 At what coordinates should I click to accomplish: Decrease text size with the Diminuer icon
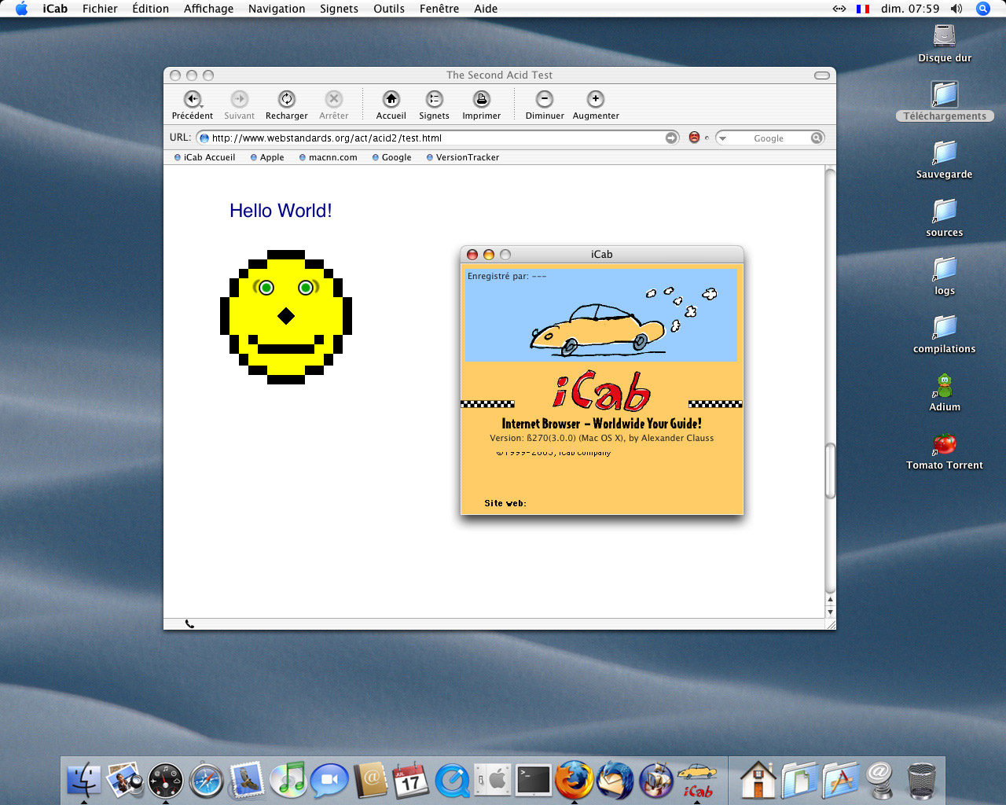544,101
